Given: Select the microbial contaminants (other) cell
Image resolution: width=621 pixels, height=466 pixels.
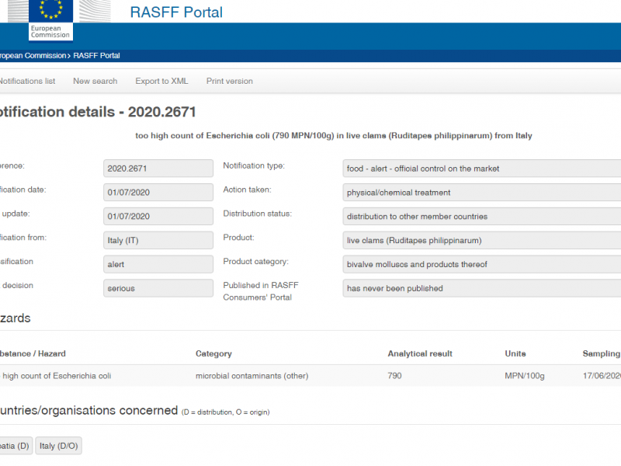Looking at the screenshot, I should [x=252, y=376].
